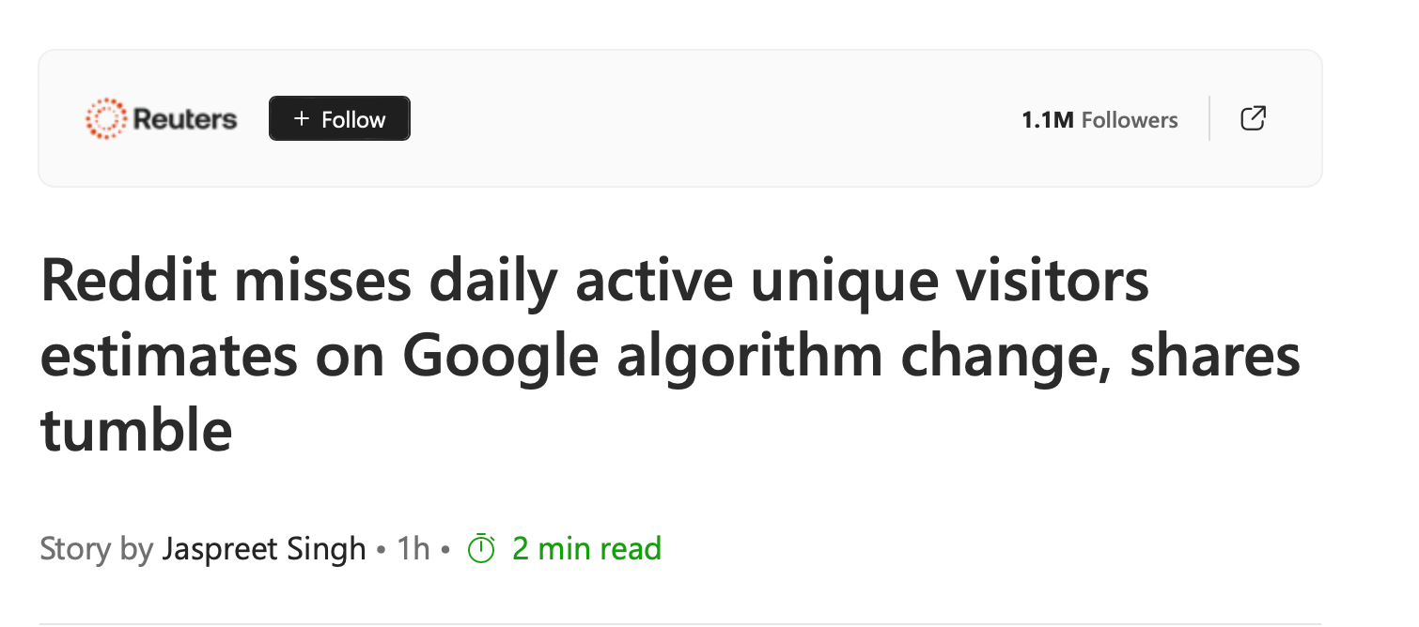Follow the Reuters publisher
Viewport: 1419px width, 627px height.
[x=339, y=119]
